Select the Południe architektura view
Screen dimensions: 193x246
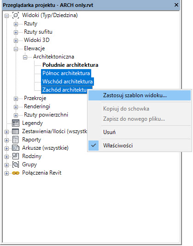click(x=70, y=65)
